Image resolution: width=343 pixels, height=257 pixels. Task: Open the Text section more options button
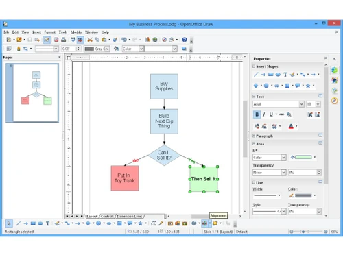(320, 96)
